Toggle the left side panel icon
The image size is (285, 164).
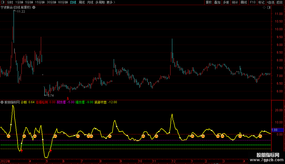pos(3,2)
